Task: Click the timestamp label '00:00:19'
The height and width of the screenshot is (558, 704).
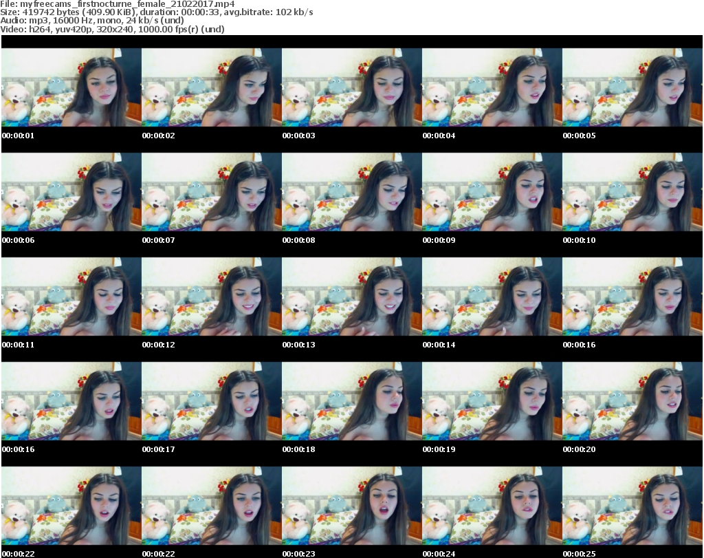Action: tap(439, 450)
